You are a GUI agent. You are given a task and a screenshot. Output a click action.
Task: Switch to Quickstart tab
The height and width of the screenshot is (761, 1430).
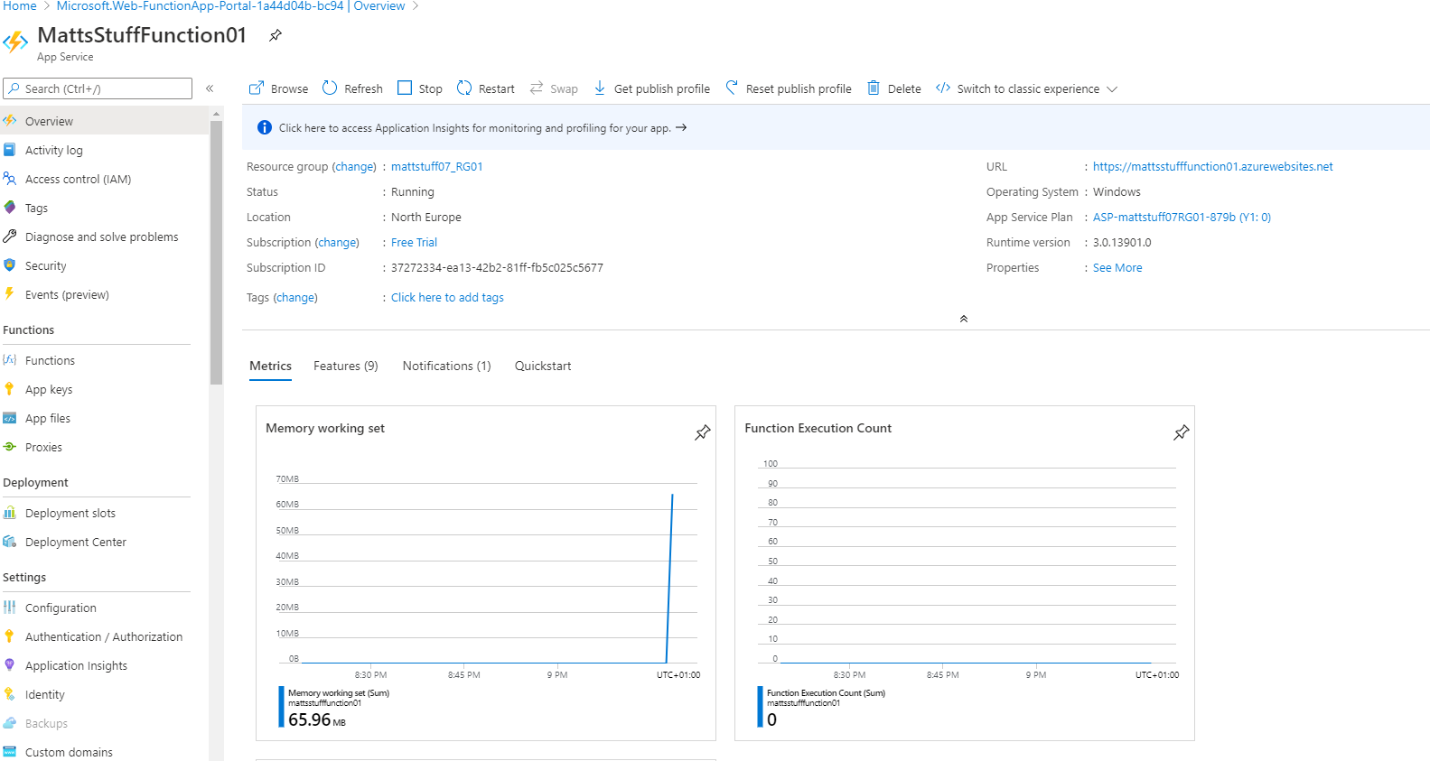coord(543,366)
